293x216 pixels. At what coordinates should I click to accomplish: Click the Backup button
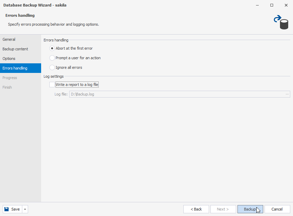250,209
